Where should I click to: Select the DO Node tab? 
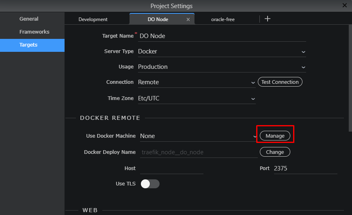[x=158, y=19]
